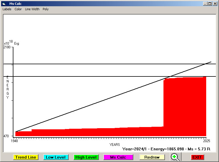Open the Labels menu
Viewport: 219px width, 162px height.
[x=7, y=9]
